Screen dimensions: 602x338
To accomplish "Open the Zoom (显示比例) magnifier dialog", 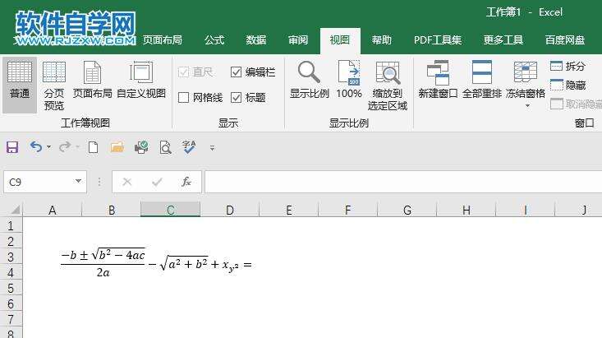I will pyautogui.click(x=310, y=80).
